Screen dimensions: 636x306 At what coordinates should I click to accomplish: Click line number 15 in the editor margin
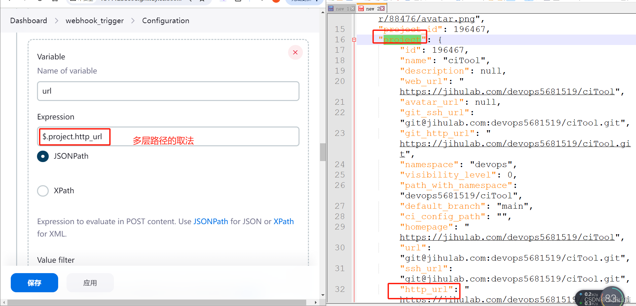point(340,29)
